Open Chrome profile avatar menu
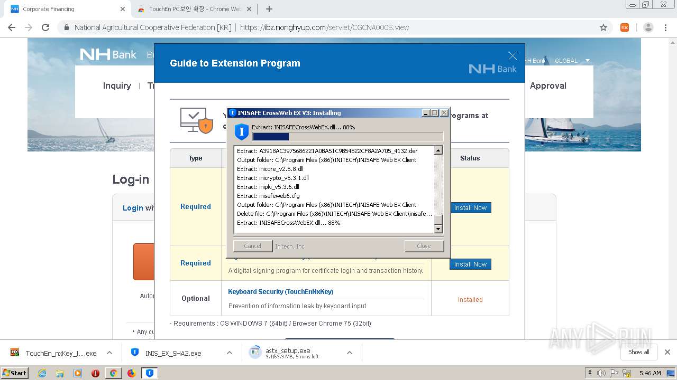 coord(648,27)
